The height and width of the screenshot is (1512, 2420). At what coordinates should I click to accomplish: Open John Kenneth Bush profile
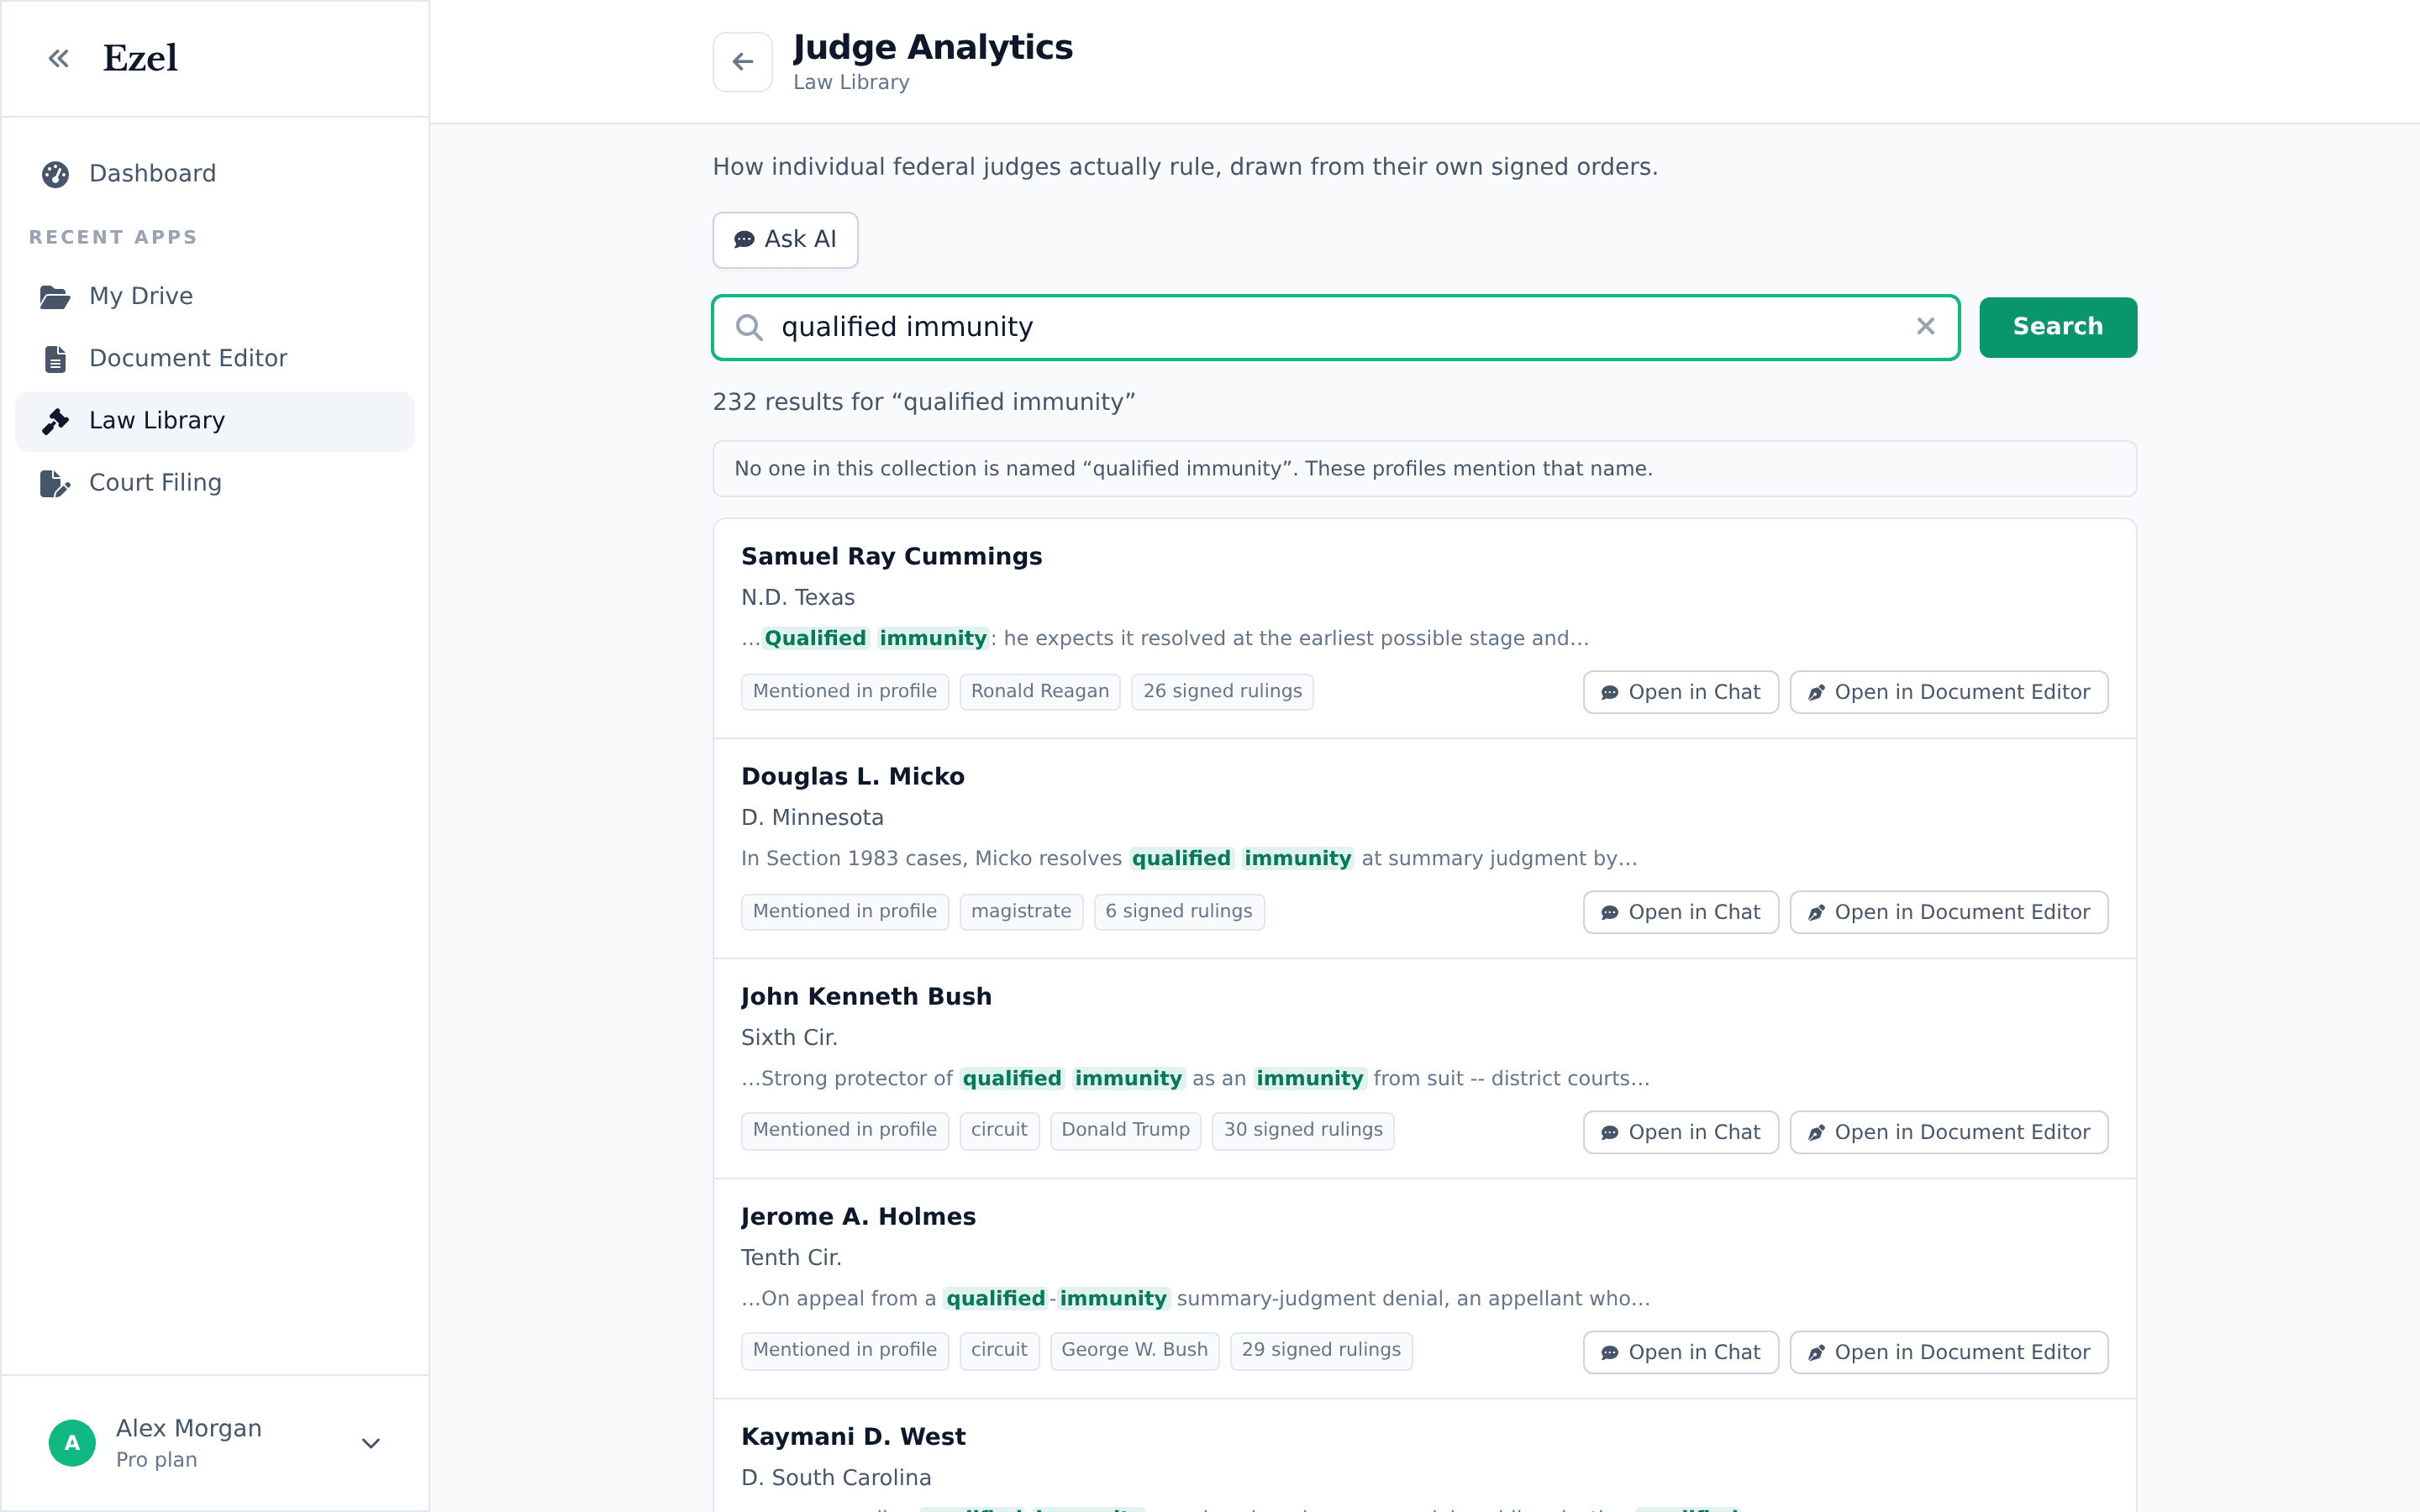point(866,997)
